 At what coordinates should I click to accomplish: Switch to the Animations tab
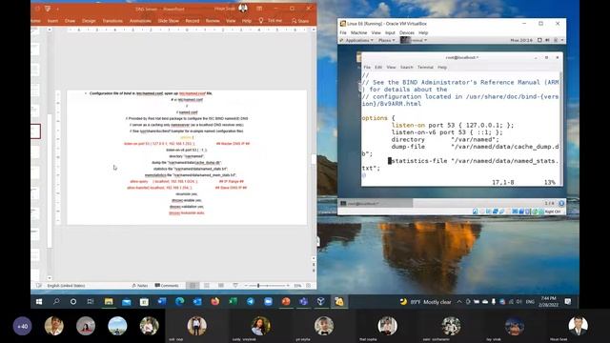(x=140, y=21)
